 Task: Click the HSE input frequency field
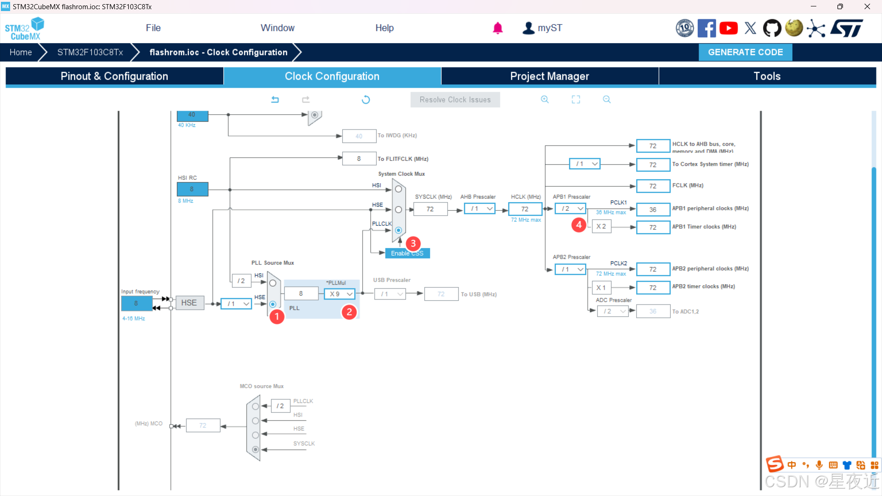pos(136,303)
